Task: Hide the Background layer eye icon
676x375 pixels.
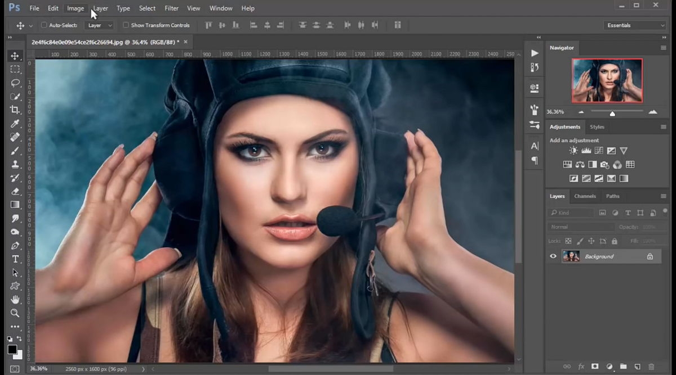Action: [x=553, y=256]
